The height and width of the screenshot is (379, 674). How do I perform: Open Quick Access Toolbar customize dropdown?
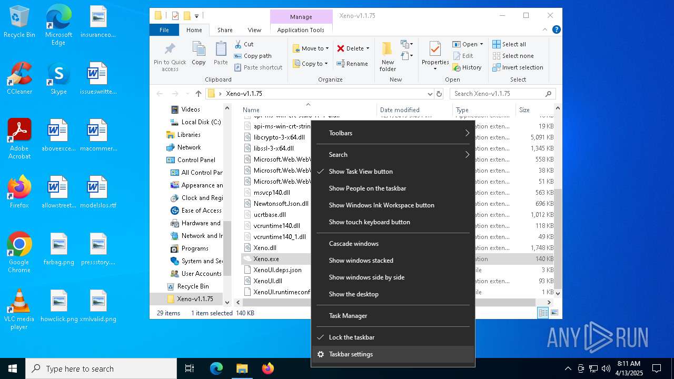pos(197,16)
